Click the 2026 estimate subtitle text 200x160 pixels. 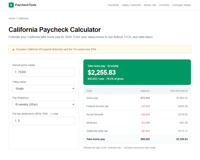click(x=81, y=37)
